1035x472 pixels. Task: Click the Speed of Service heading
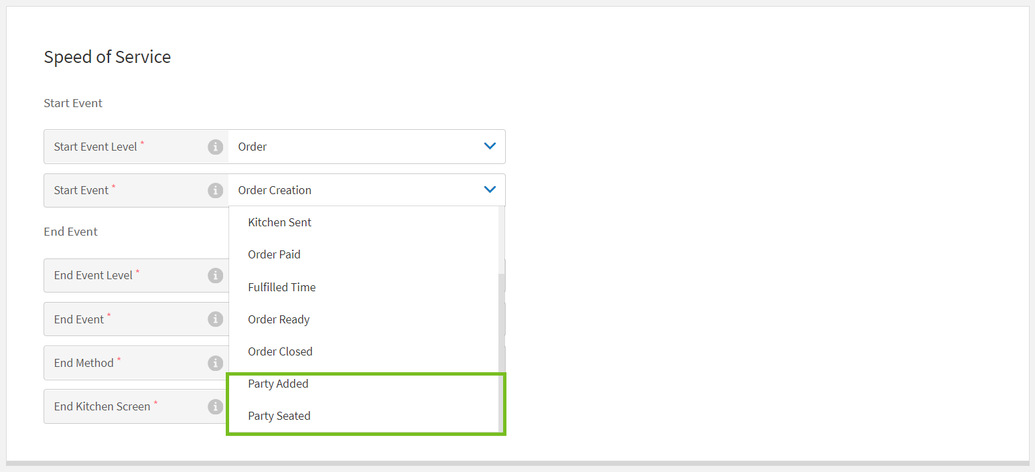[107, 57]
